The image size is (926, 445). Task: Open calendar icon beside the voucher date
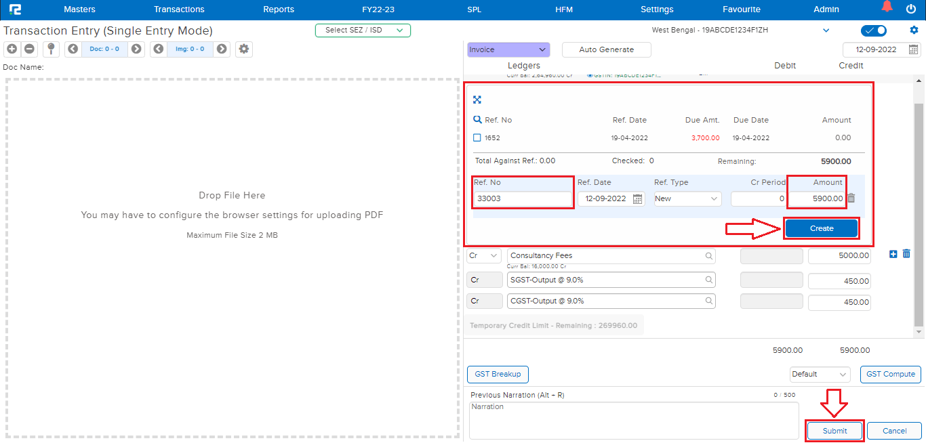pyautogui.click(x=913, y=49)
